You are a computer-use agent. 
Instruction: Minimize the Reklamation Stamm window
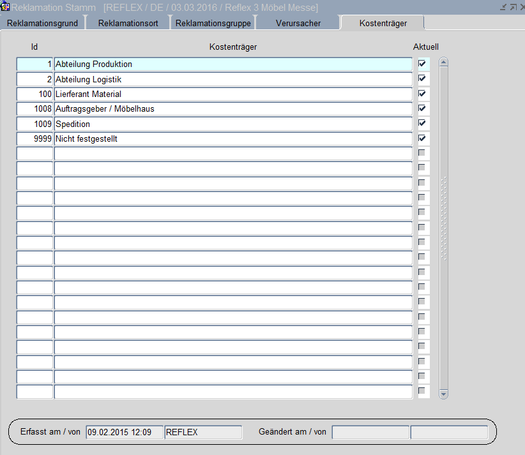click(x=503, y=7)
